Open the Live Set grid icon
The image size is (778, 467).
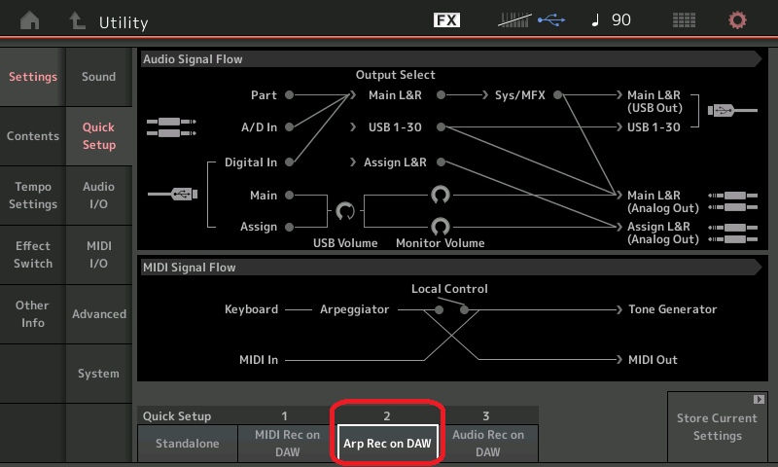point(684,20)
